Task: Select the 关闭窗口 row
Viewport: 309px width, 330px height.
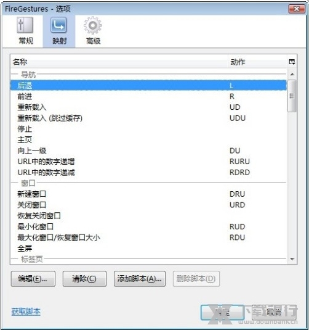Action: coord(148,205)
